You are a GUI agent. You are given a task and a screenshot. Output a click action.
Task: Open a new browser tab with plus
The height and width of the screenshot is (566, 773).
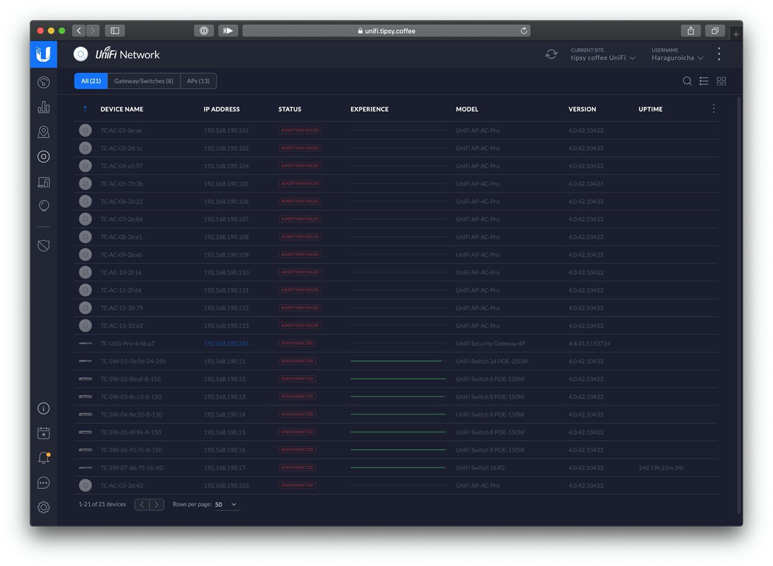pyautogui.click(x=736, y=34)
